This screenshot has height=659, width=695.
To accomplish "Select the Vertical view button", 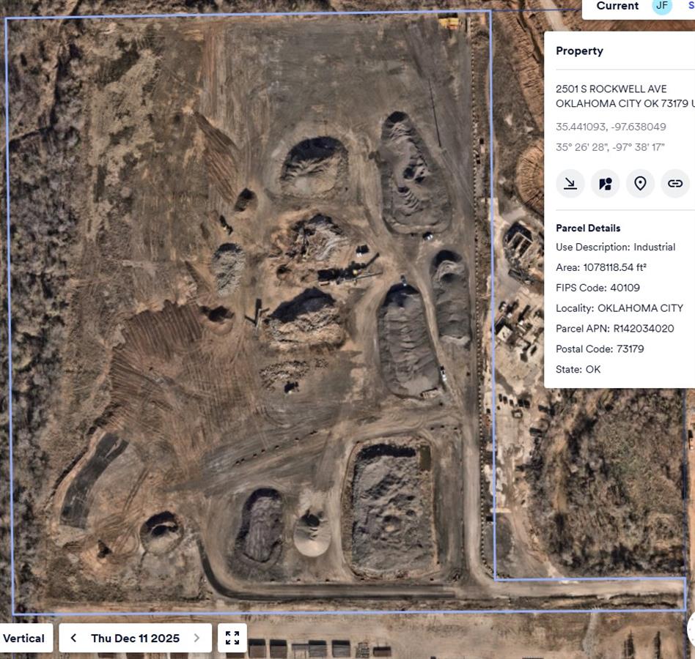I will tap(24, 638).
